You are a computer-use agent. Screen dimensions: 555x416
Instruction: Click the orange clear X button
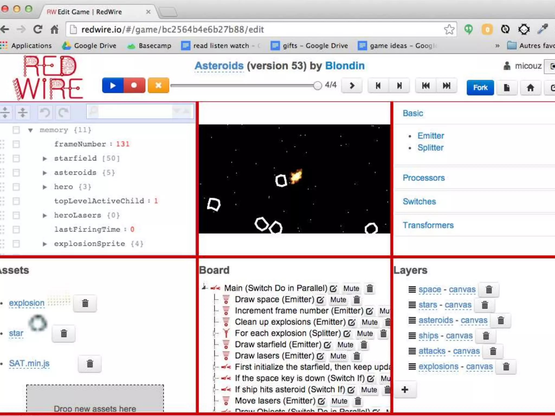click(x=158, y=86)
